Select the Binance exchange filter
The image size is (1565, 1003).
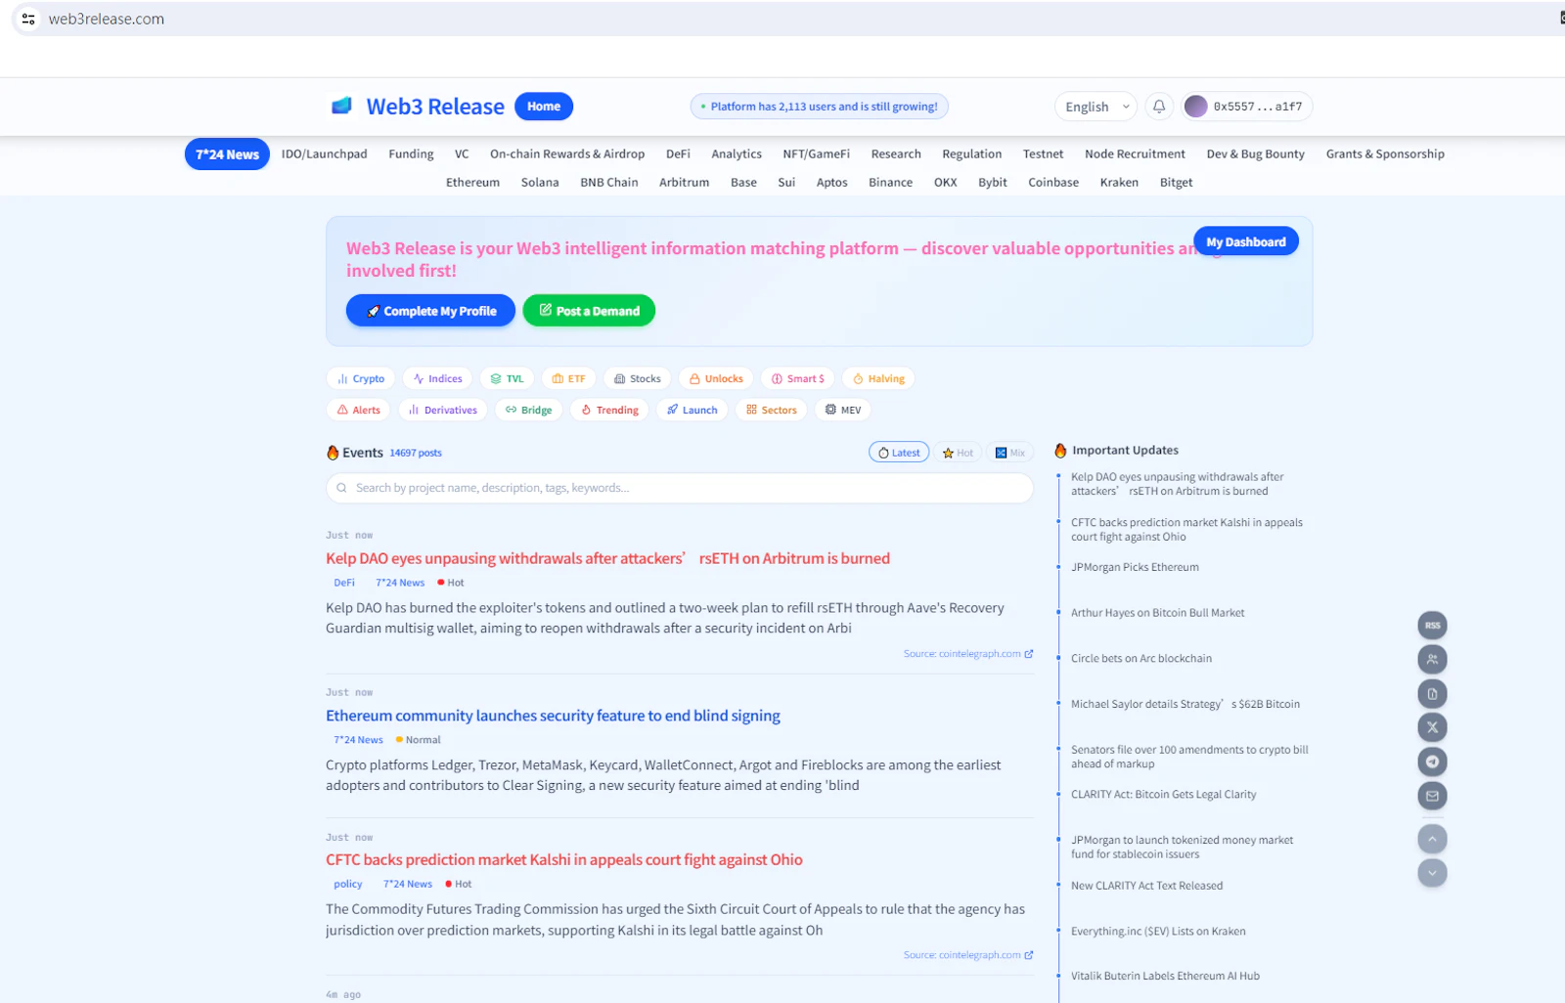(890, 183)
